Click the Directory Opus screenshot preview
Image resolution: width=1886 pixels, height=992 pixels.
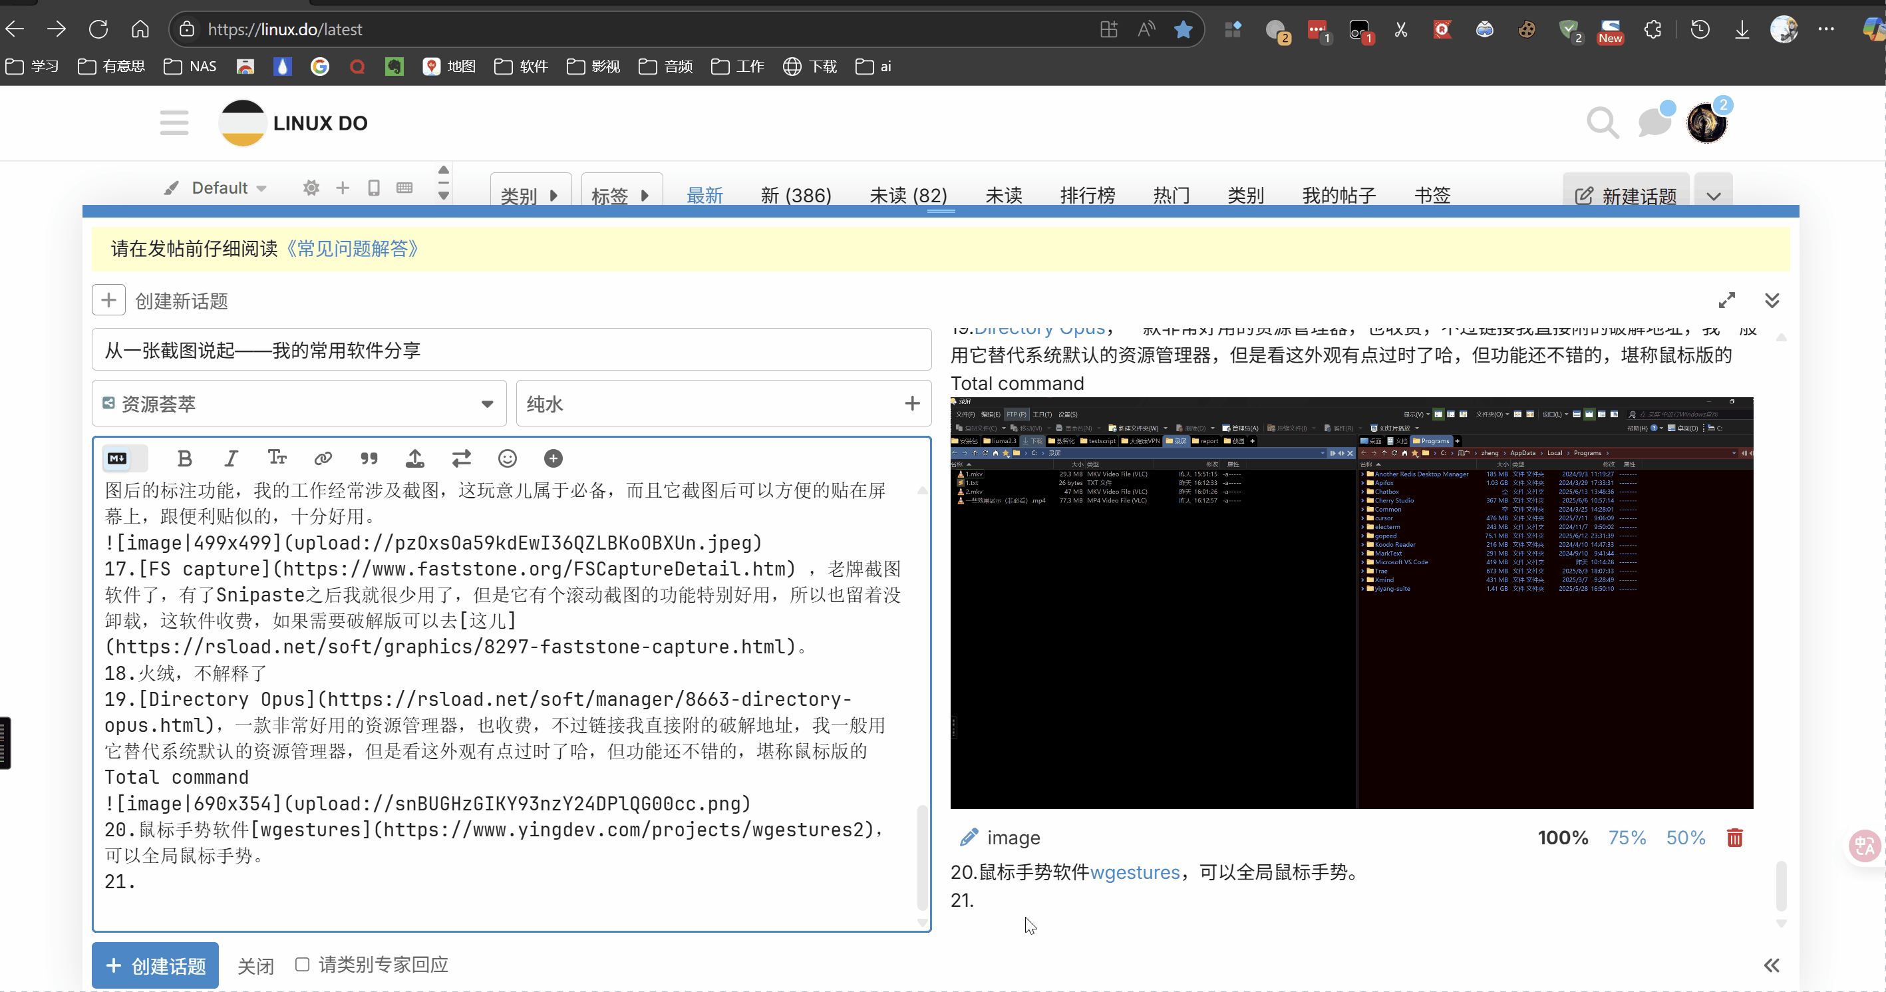click(x=1352, y=603)
